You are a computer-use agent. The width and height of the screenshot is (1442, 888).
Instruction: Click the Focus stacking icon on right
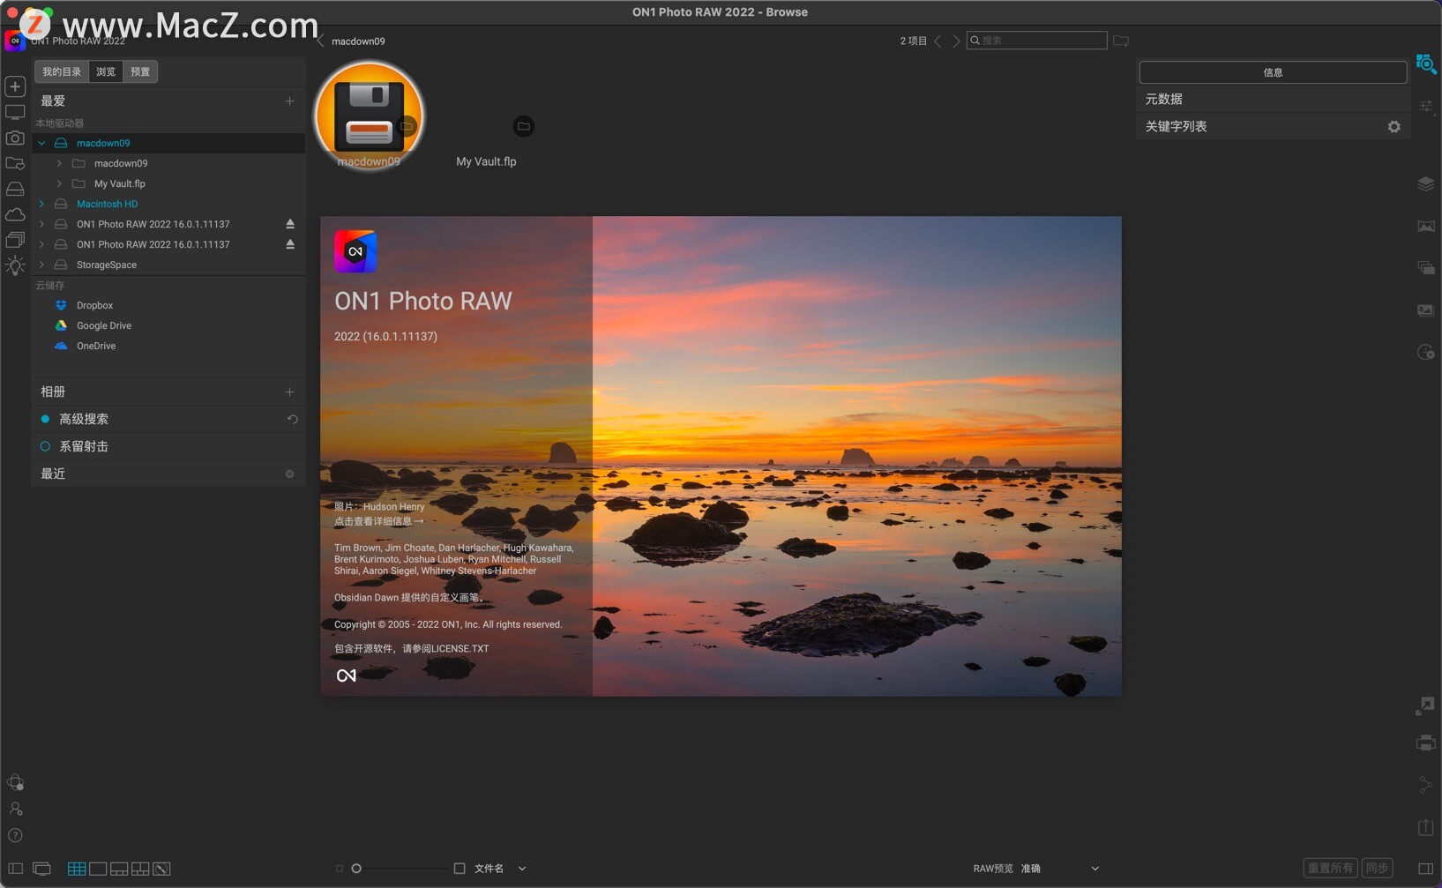1425,310
